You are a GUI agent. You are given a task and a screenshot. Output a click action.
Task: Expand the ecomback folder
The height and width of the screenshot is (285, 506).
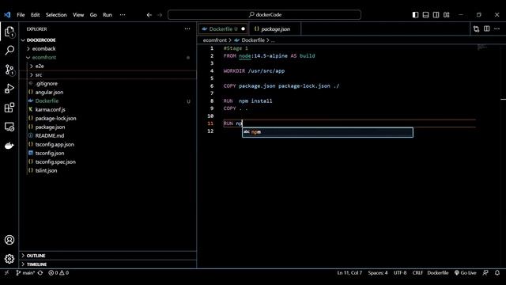[x=44, y=49]
